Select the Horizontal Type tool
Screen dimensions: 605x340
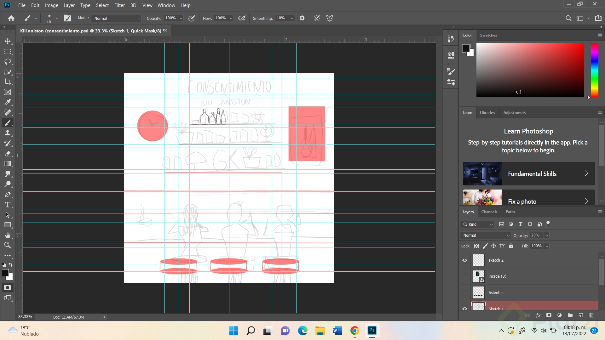click(x=8, y=205)
